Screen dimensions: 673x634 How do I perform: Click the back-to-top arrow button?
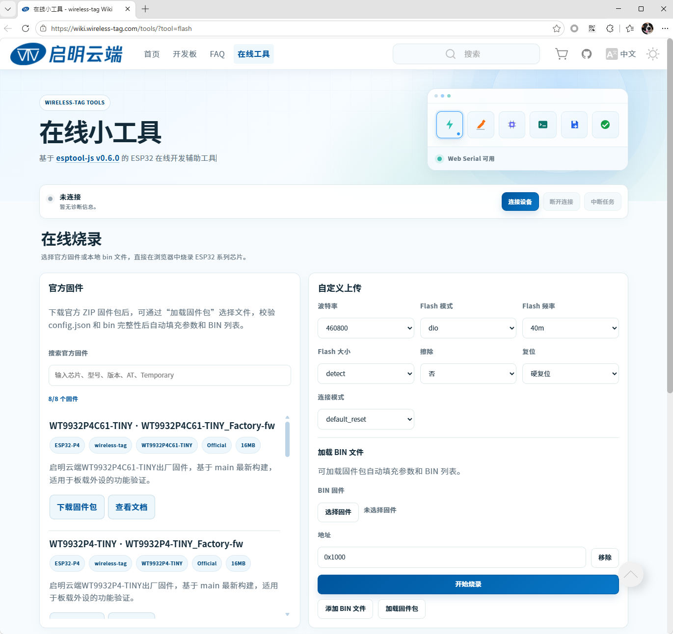(x=631, y=574)
